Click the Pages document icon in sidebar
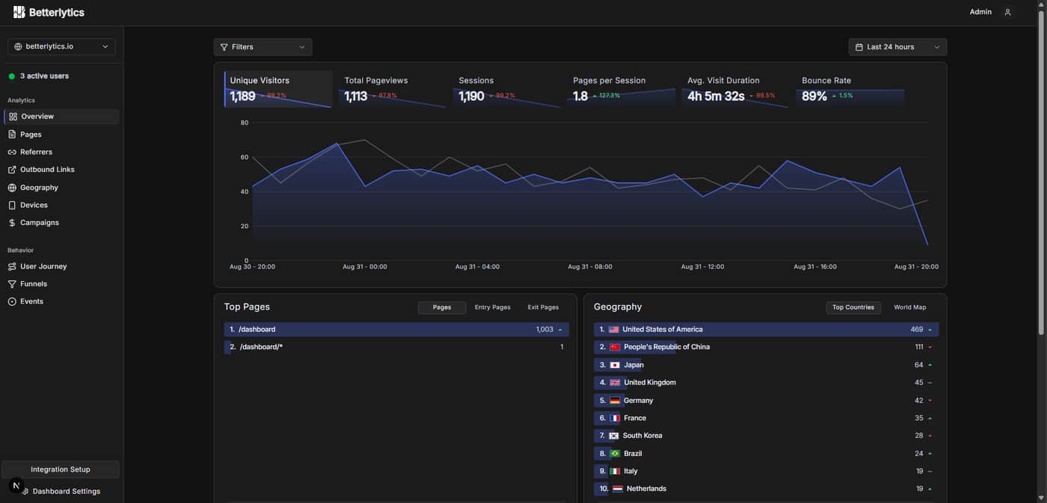The width and height of the screenshot is (1047, 503). click(x=12, y=135)
